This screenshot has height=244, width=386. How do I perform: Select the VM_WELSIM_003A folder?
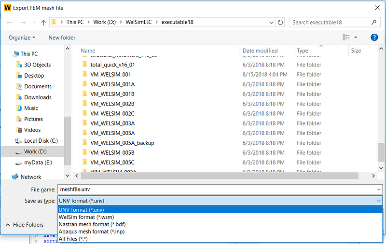(112, 123)
